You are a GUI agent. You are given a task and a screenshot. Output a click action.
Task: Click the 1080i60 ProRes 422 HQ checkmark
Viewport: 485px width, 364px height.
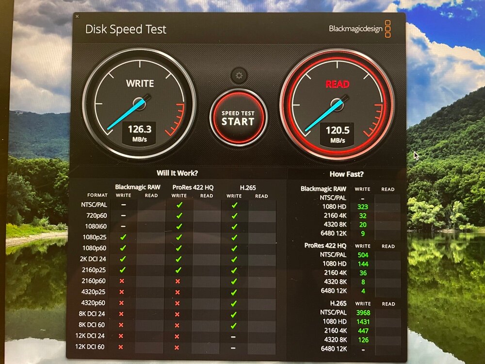179,227
